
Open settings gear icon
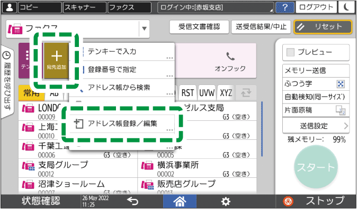(226, 201)
